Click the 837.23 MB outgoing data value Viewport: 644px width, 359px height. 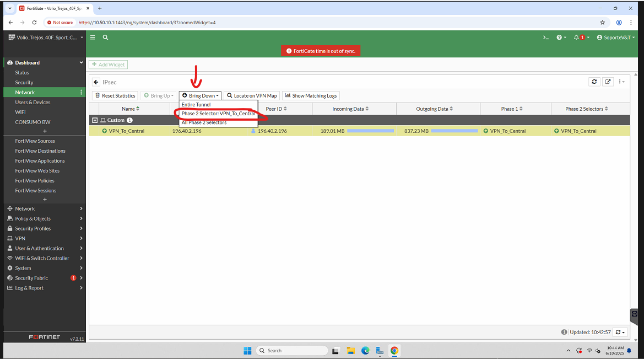click(416, 131)
